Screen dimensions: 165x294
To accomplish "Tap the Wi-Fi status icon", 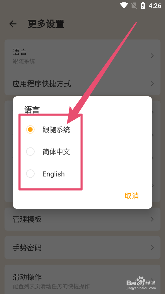I will [124, 5].
